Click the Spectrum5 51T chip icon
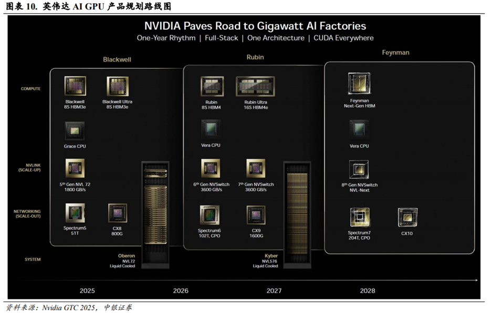The width and height of the screenshot is (491, 313). (x=75, y=213)
